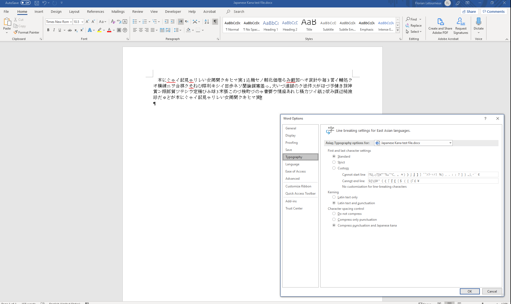
Task: Apply Bold formatting
Action: 48,30
